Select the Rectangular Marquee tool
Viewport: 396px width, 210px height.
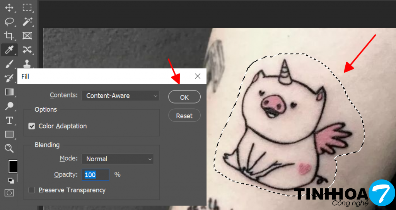27,8
